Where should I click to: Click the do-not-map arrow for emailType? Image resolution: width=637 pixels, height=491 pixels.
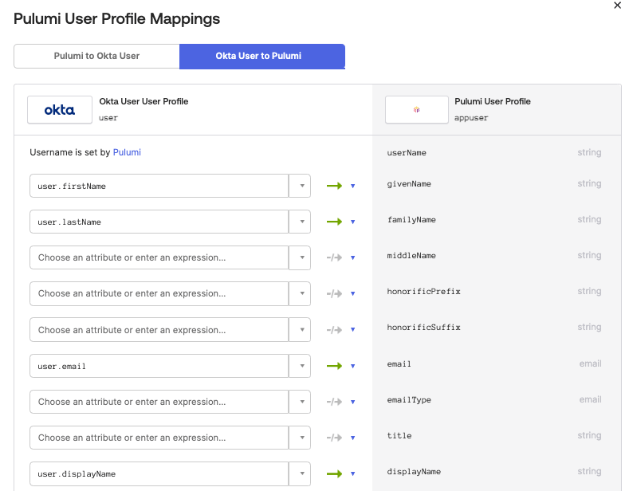[x=334, y=402]
